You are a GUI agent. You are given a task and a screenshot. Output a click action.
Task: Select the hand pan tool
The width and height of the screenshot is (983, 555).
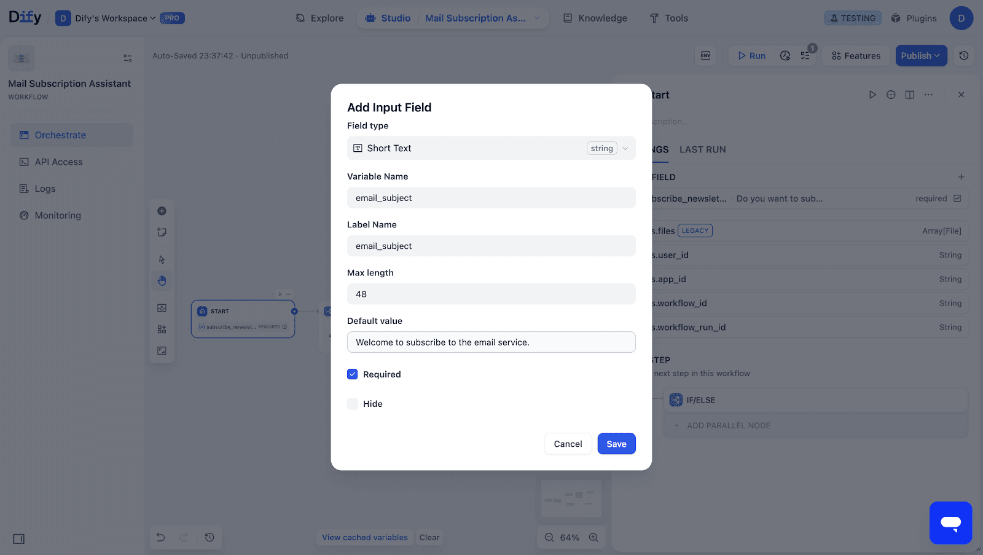pos(162,281)
